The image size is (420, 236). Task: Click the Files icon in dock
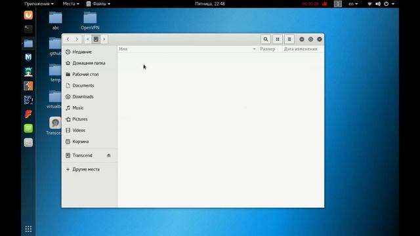(x=28, y=43)
